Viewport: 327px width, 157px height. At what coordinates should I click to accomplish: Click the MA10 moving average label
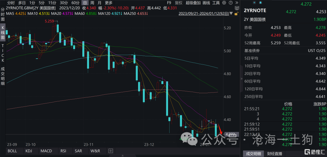39,14
